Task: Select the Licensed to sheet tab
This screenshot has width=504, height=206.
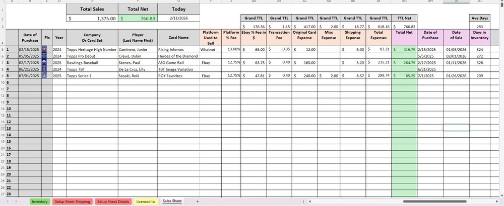Action: 146,201
